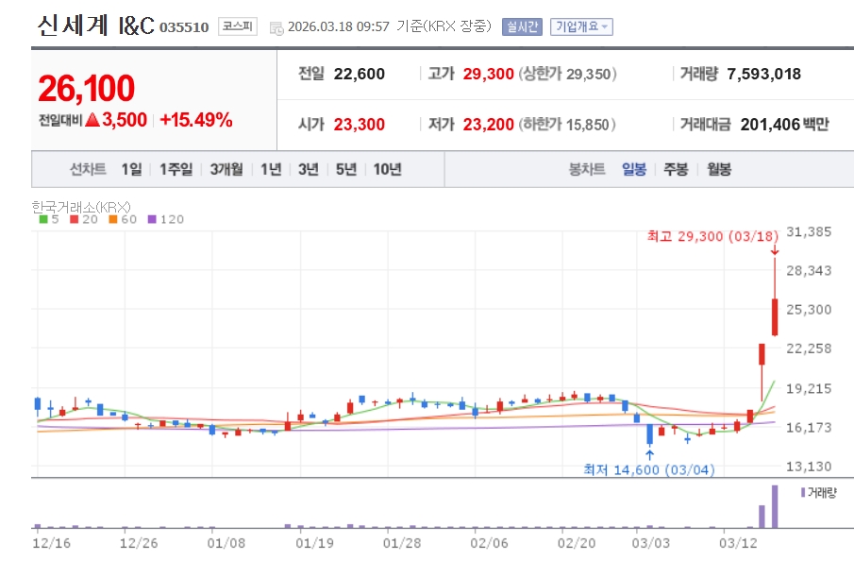
Task: Click the 02/06 date axis label
Action: click(489, 544)
